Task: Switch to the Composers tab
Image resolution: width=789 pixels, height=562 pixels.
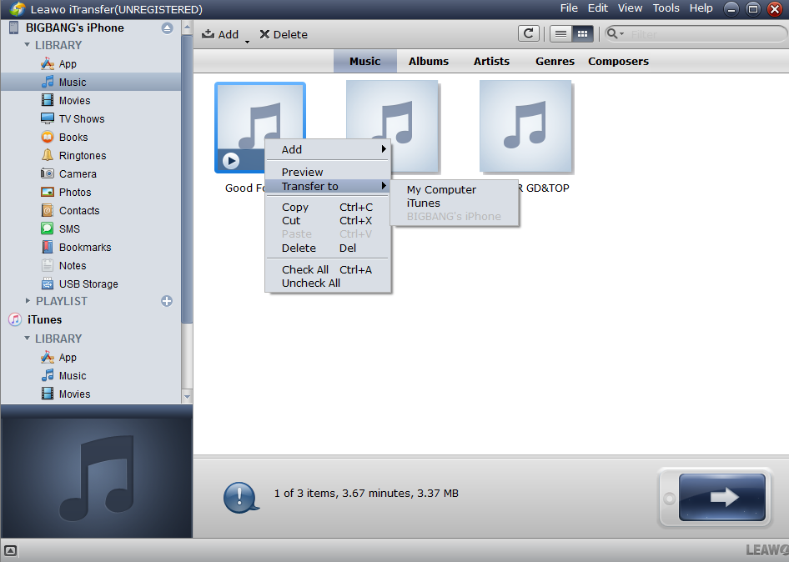Action: pos(618,62)
